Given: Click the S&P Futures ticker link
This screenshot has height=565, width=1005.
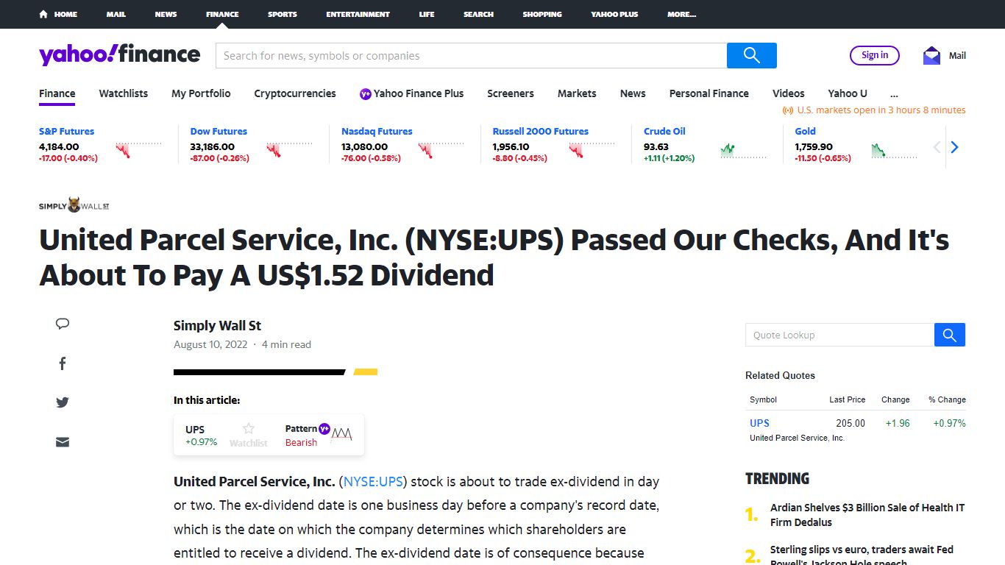Looking at the screenshot, I should [66, 131].
